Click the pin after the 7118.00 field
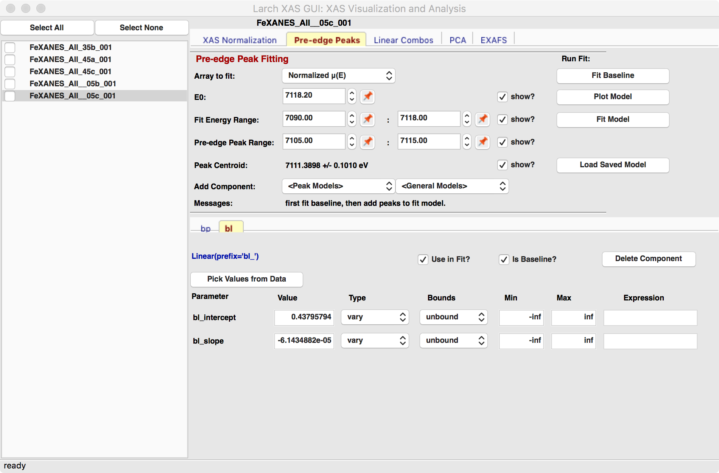The width and height of the screenshot is (719, 473). pos(482,119)
